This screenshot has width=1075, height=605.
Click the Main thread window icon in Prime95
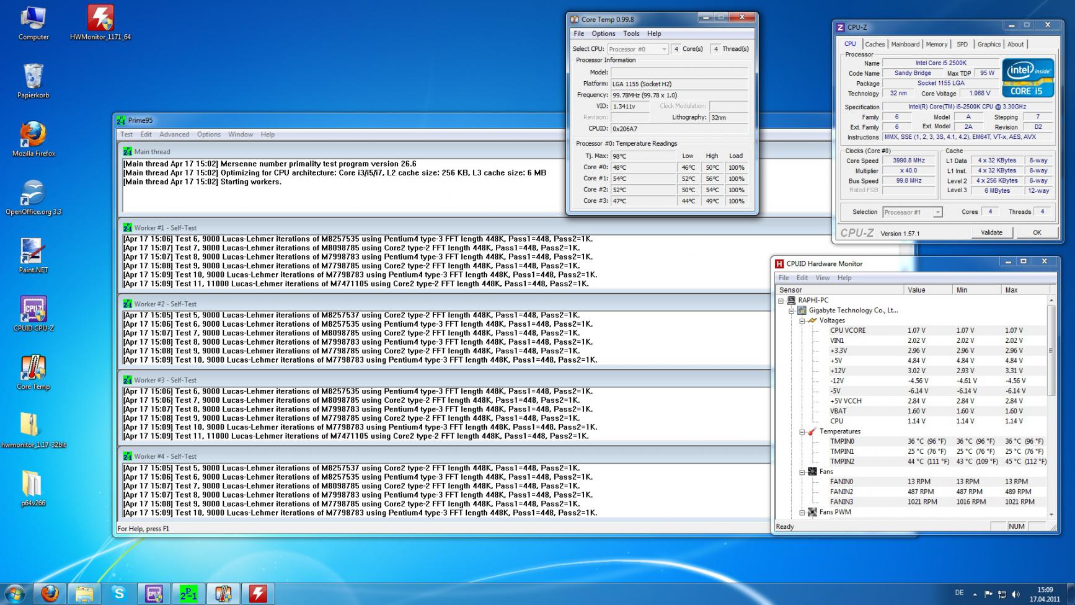(128, 151)
